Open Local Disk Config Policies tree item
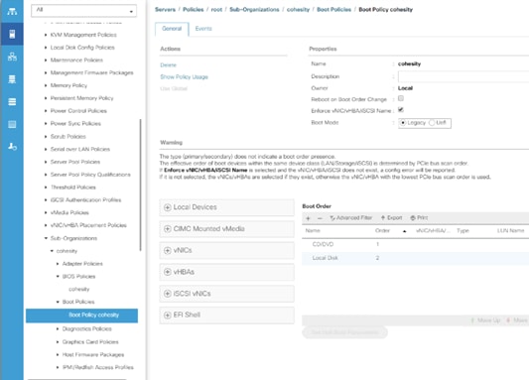 coord(82,48)
